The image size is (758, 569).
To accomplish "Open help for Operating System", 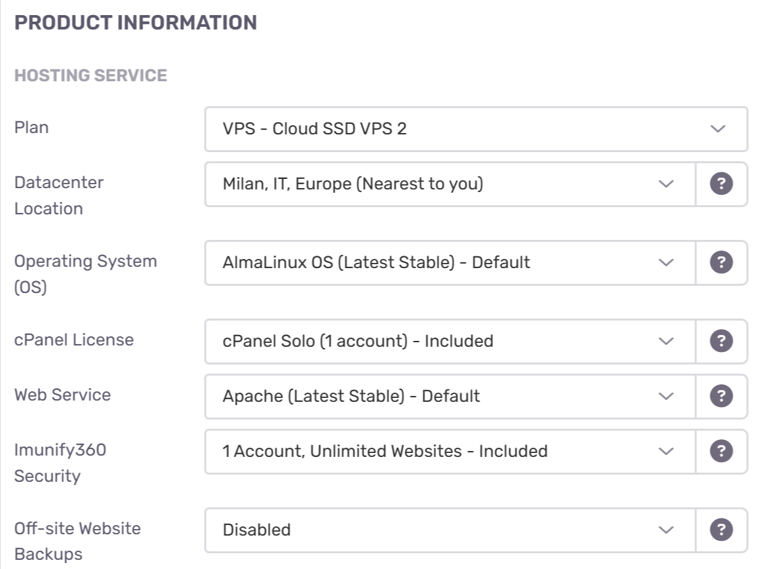I will [721, 262].
